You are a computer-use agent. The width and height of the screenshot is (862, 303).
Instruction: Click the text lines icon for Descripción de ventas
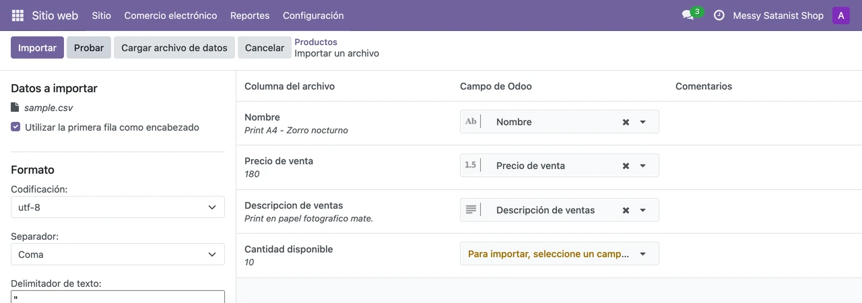point(471,210)
